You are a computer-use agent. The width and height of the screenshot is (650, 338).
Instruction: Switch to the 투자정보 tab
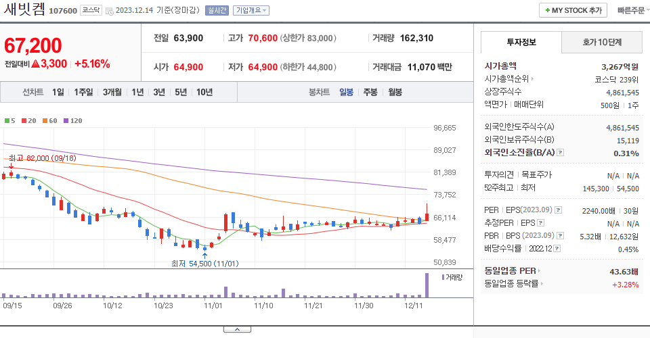(521, 42)
